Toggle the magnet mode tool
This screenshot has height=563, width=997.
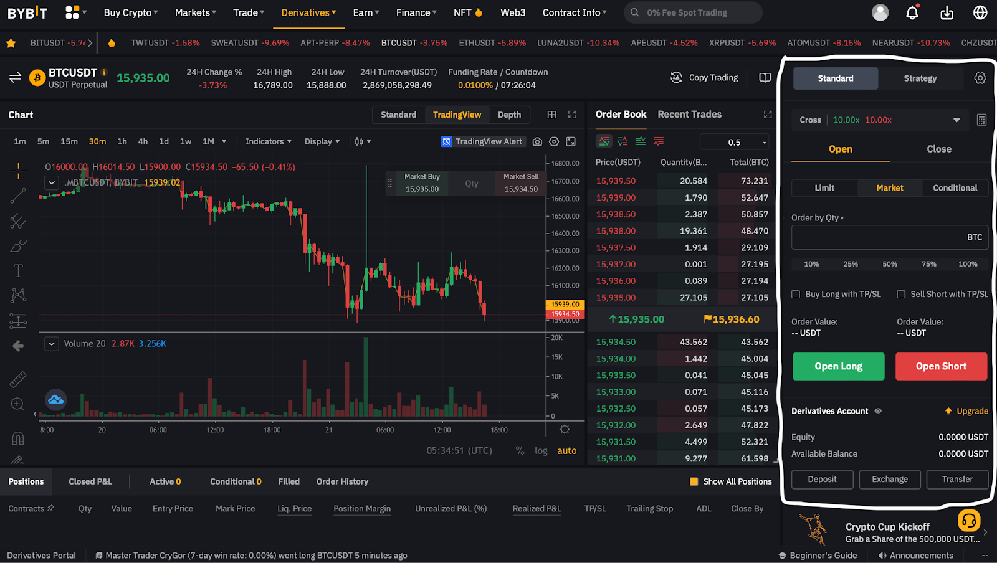(18, 438)
